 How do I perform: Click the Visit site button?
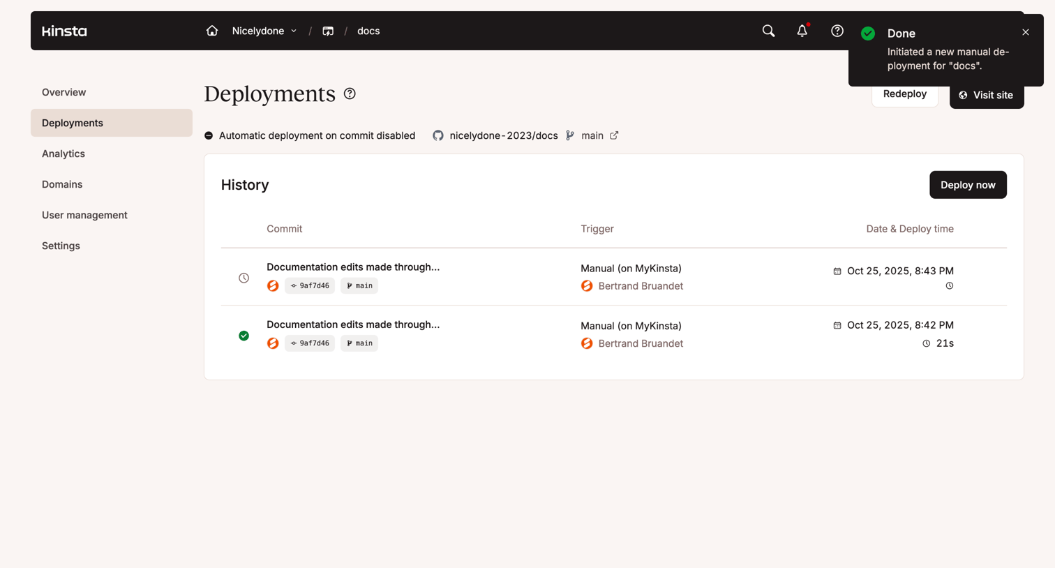tap(987, 95)
